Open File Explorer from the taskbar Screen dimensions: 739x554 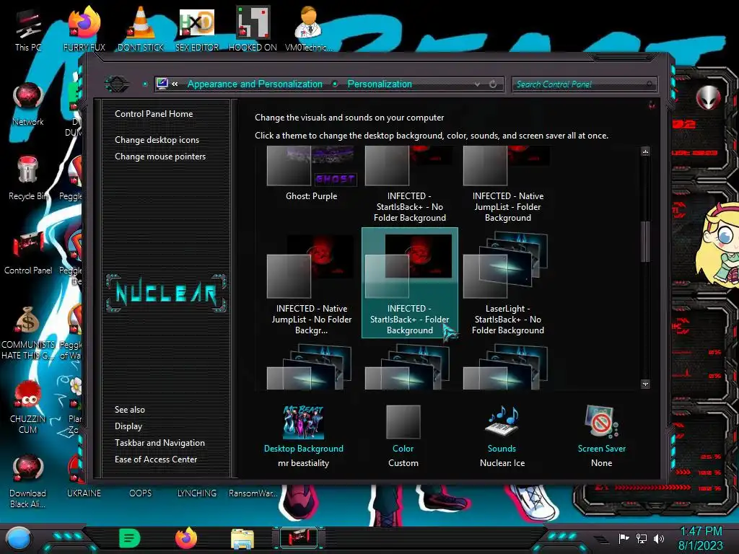pyautogui.click(x=242, y=538)
